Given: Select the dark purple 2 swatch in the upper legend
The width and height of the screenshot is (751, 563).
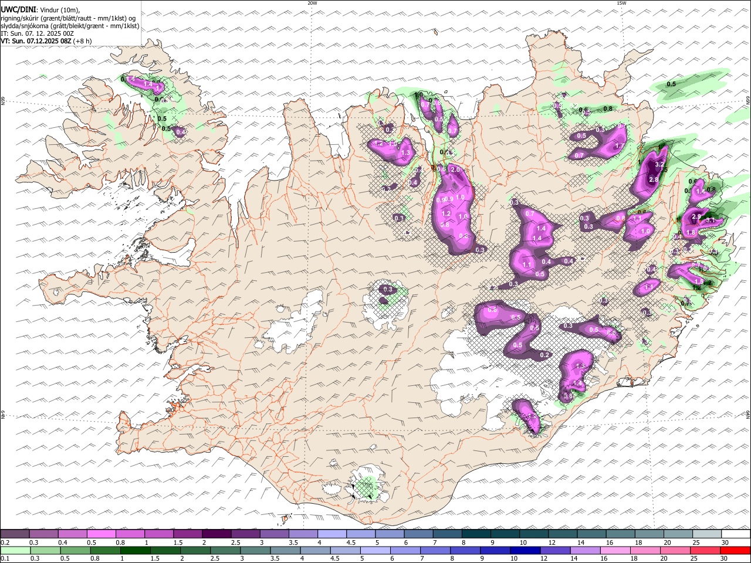Looking at the screenshot, I should [216, 534].
